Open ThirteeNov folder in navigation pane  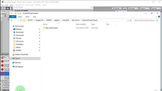[x=20, y=44]
